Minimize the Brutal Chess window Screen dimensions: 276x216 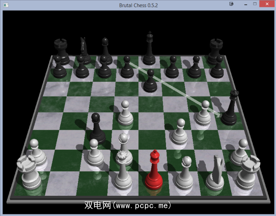click(x=246, y=4)
